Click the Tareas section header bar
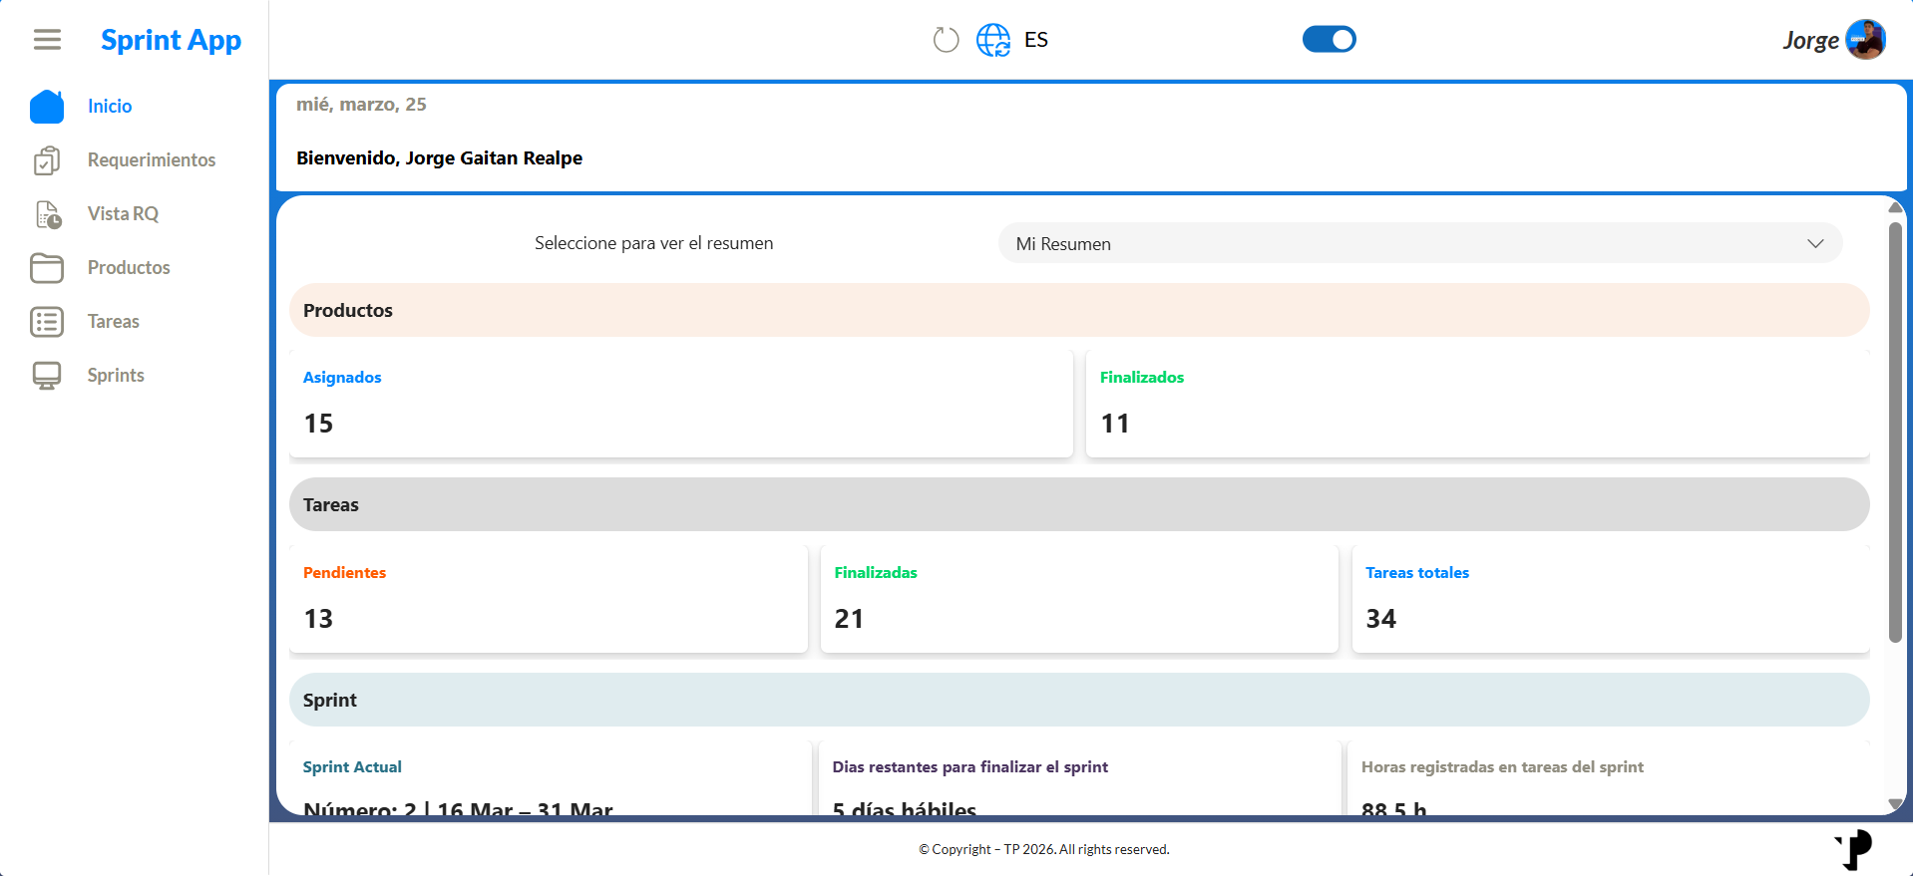The image size is (1915, 877). (1079, 504)
